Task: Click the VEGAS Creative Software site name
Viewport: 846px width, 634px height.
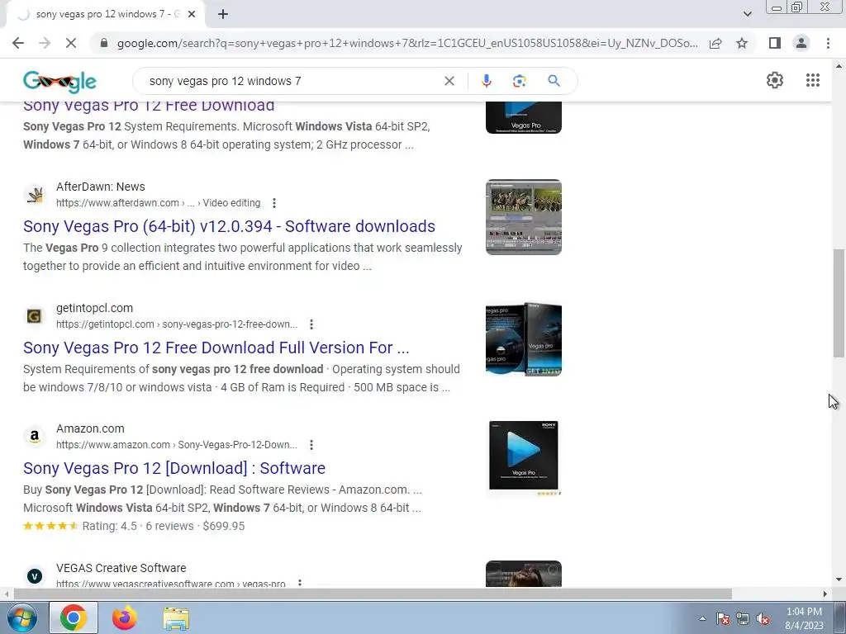Action: [121, 568]
